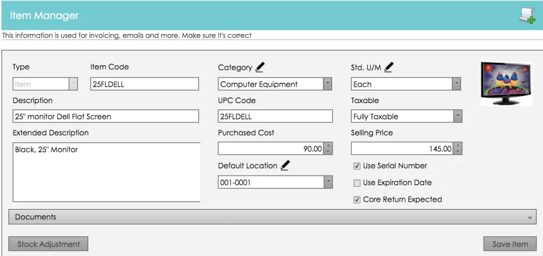Edit units via Std. U/M pencil icon
543x256 pixels.
coord(389,67)
